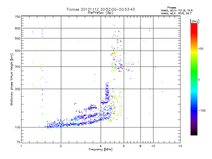Click the colorbar tick label '0'
Screen dimensions: 212x159
tap(199, 80)
